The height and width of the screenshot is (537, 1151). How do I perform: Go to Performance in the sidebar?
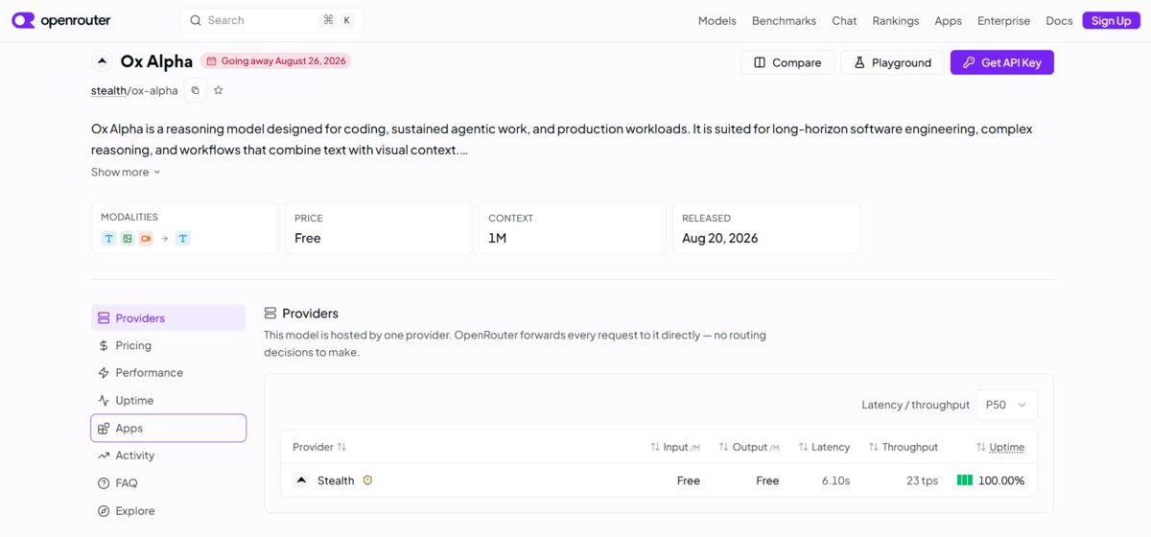point(168,373)
